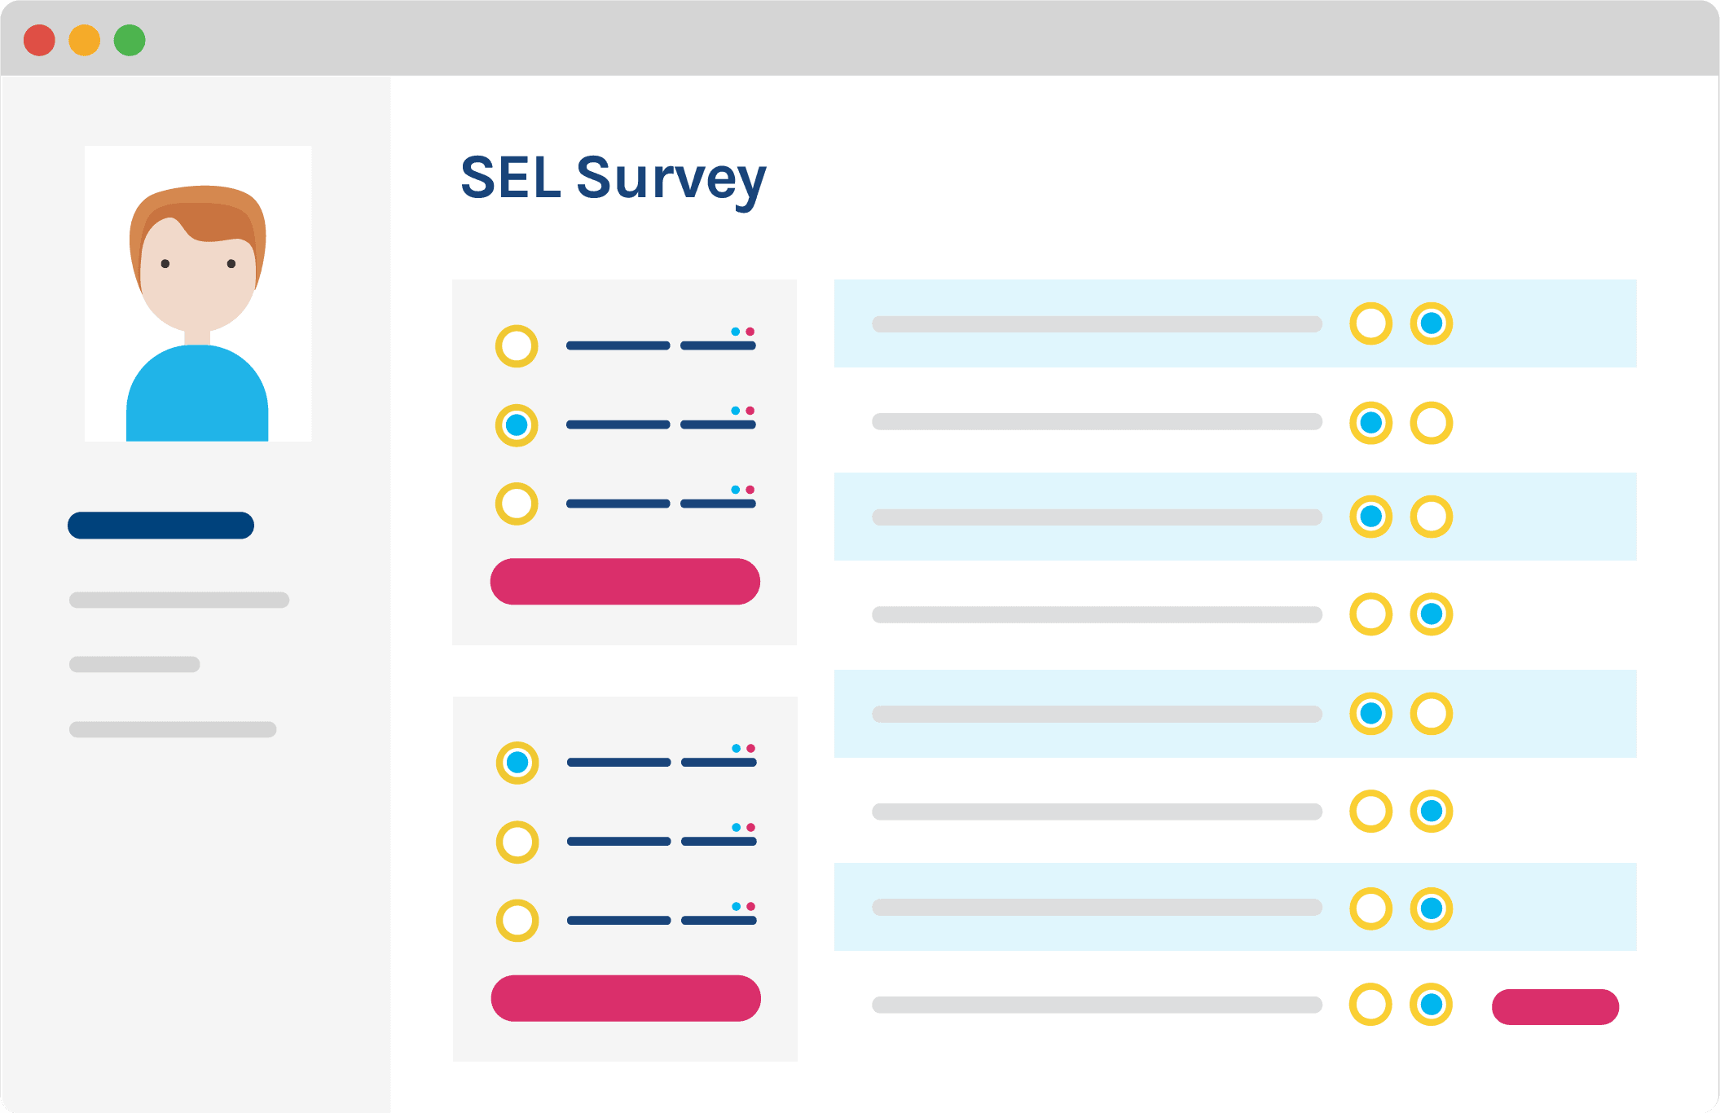Choose right radio in third survey row
This screenshot has height=1113, width=1720.
click(x=1432, y=517)
